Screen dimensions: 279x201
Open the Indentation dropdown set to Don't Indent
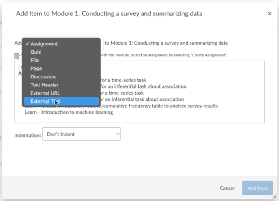pos(82,134)
